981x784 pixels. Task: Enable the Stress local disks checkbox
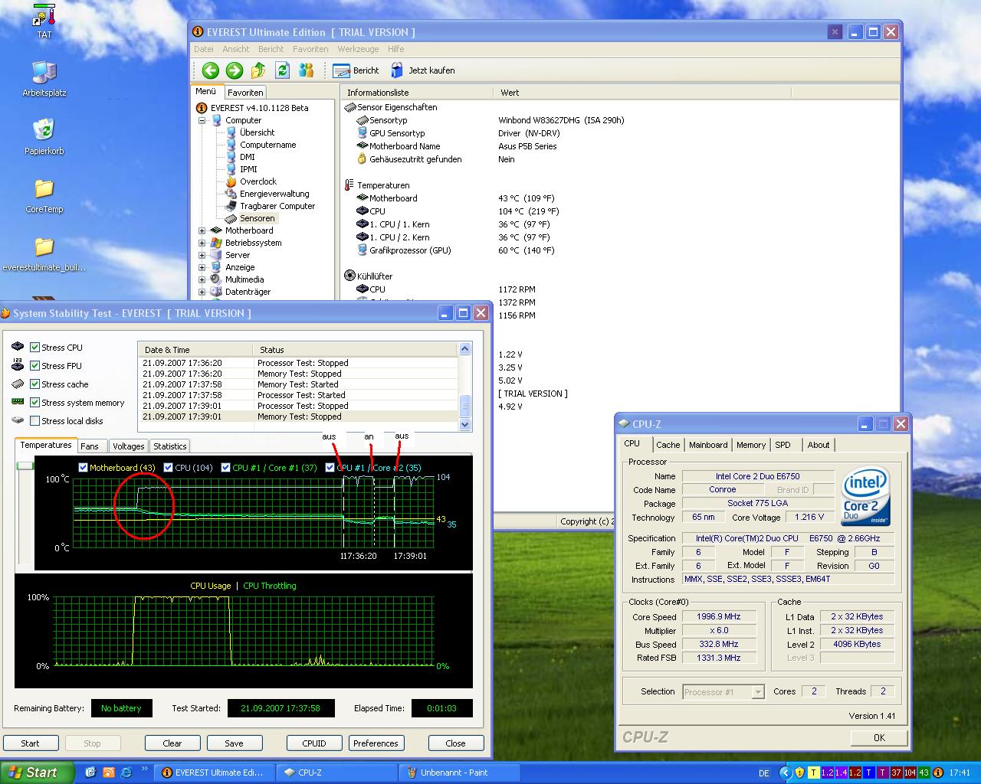coord(34,421)
